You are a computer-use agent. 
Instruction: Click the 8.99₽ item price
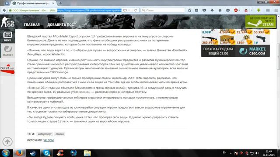tap(207, 32)
